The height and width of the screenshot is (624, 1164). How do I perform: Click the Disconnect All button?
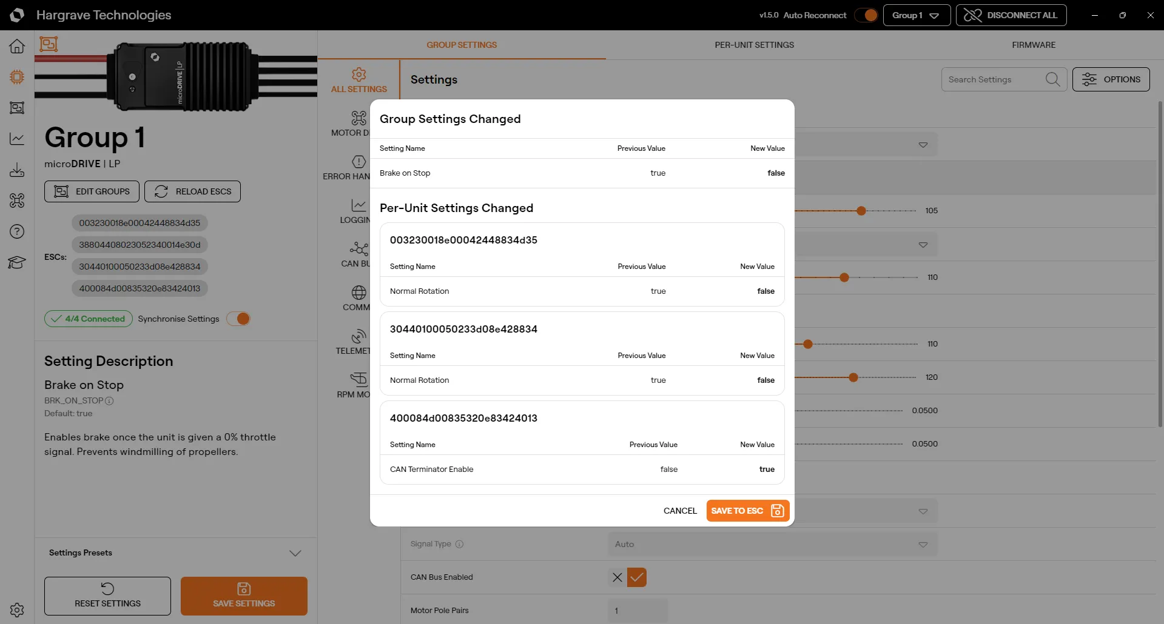[1011, 15]
